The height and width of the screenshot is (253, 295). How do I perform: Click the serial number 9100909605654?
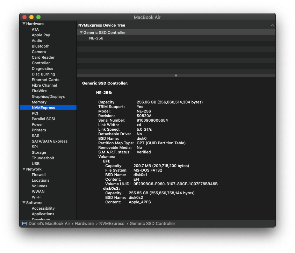pos(152,120)
